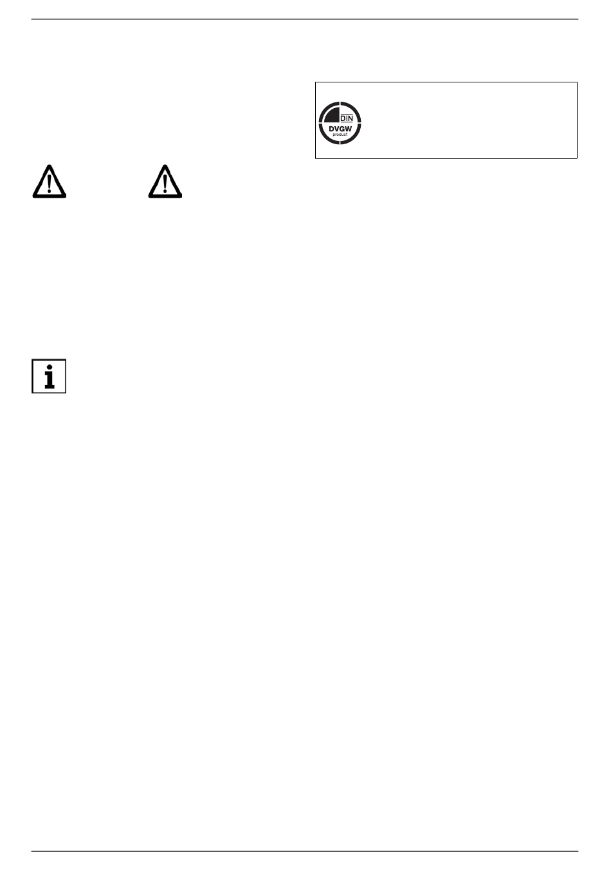Click the square frame of the info icon
This screenshot has height=875, width=611.
tap(33, 376)
